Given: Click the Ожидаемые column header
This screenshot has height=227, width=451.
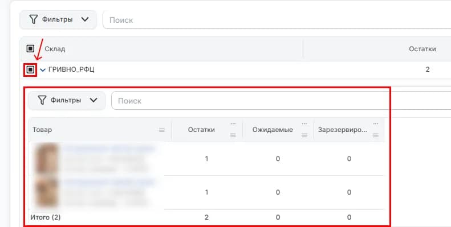Looking at the screenshot, I should point(273,130).
